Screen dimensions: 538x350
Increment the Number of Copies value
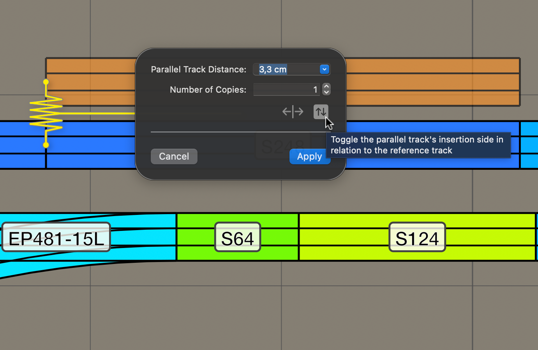pyautogui.click(x=326, y=87)
